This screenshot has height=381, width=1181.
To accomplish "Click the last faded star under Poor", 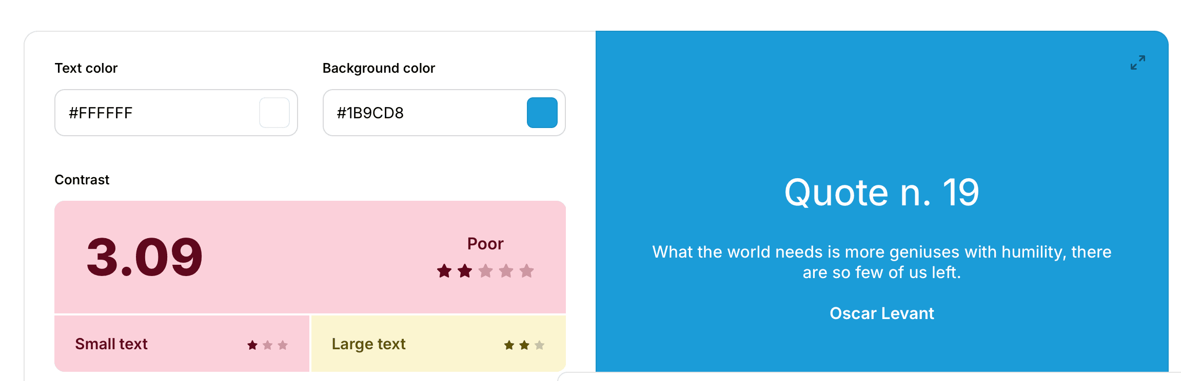I will (526, 271).
